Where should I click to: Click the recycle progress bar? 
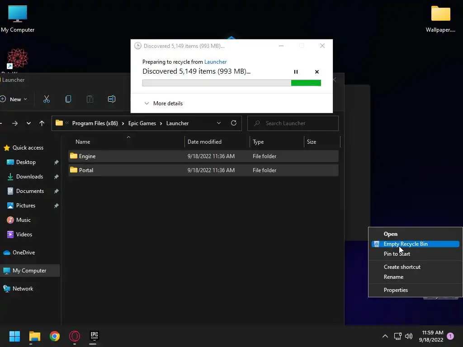pos(231,83)
